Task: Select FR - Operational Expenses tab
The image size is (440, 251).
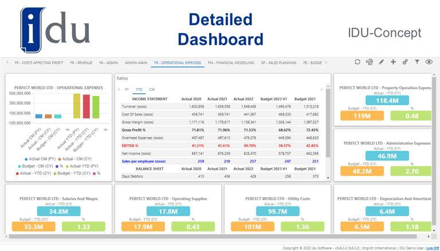Action: (178, 63)
